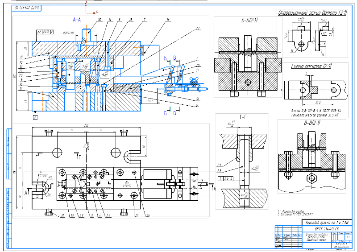This screenshot has width=357, height=252.
Task: Select position number 26 callout
Action: (148, 215)
